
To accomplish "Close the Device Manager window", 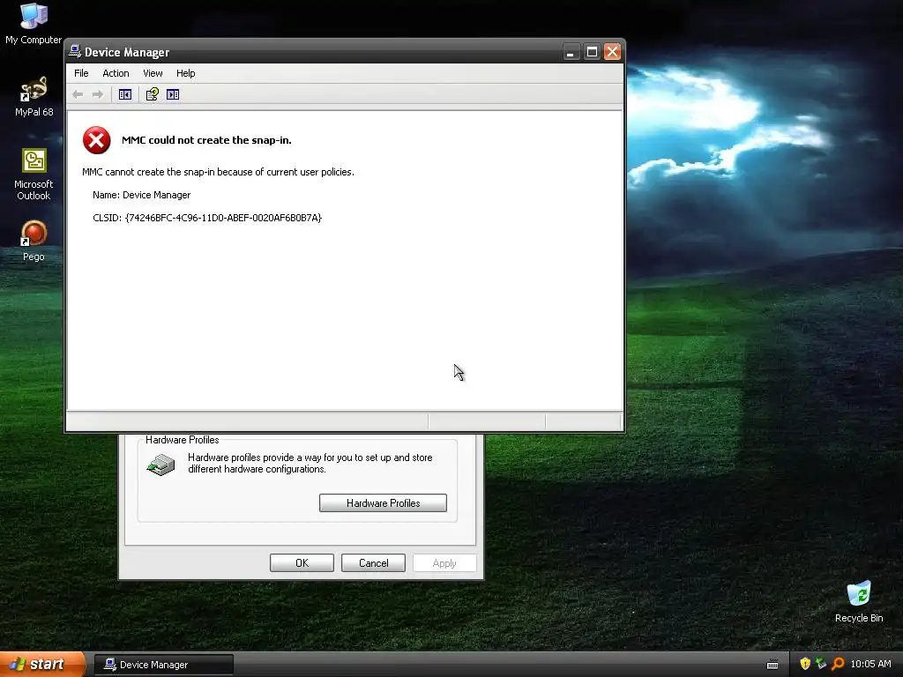I will click(x=612, y=52).
